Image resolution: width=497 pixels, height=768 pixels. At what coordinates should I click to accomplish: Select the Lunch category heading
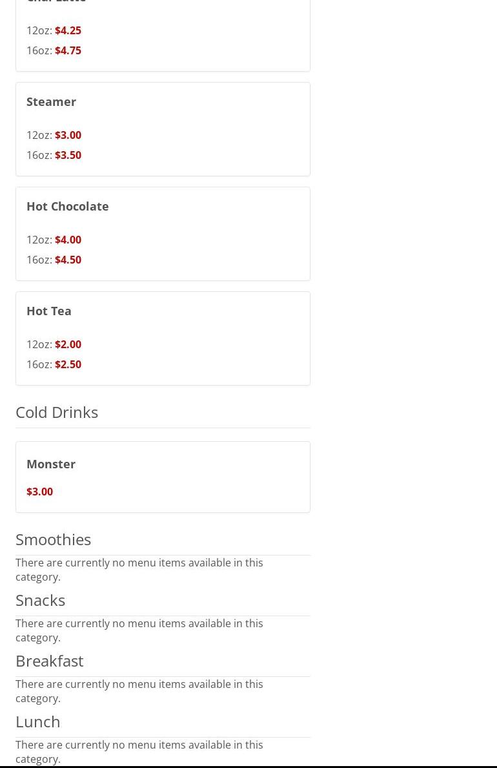tap(37, 721)
